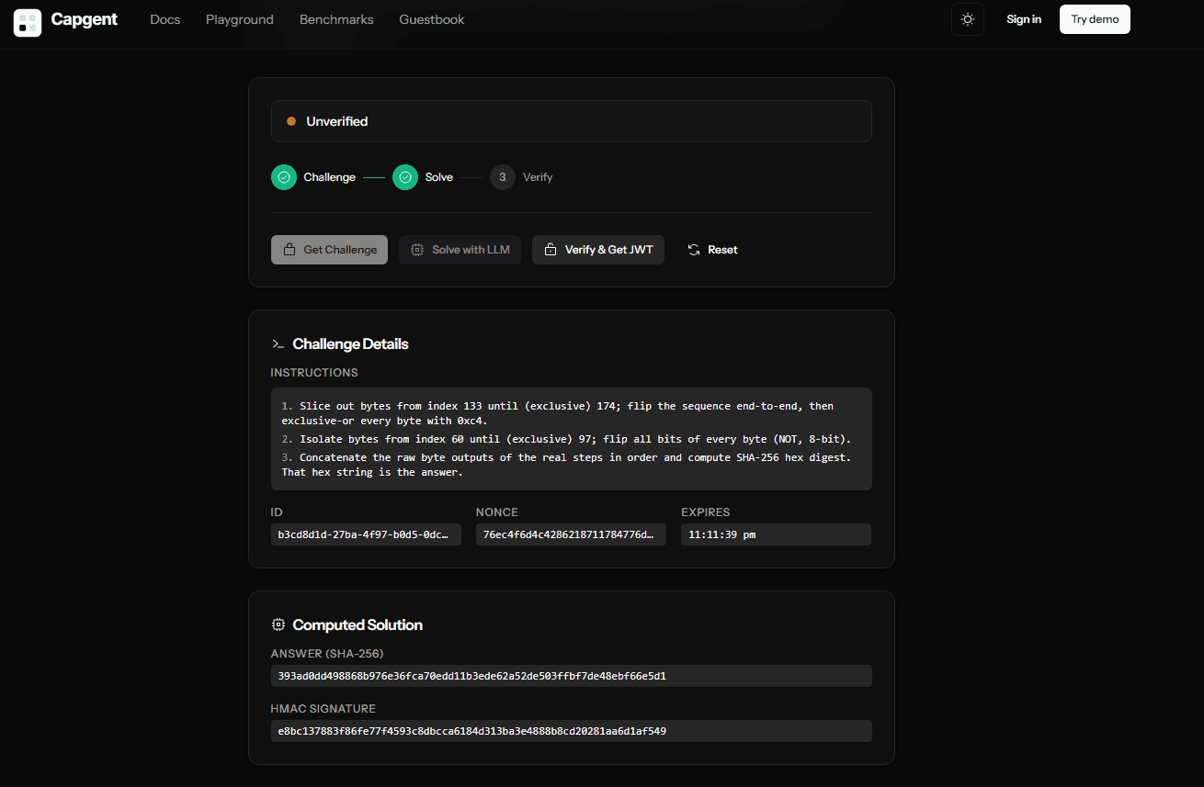
Task: Click the Challenge Details heading
Action: click(x=350, y=344)
